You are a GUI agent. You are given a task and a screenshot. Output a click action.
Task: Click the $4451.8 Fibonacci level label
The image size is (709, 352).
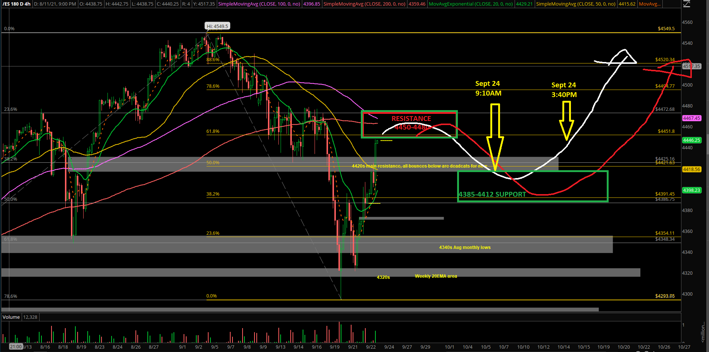point(666,131)
